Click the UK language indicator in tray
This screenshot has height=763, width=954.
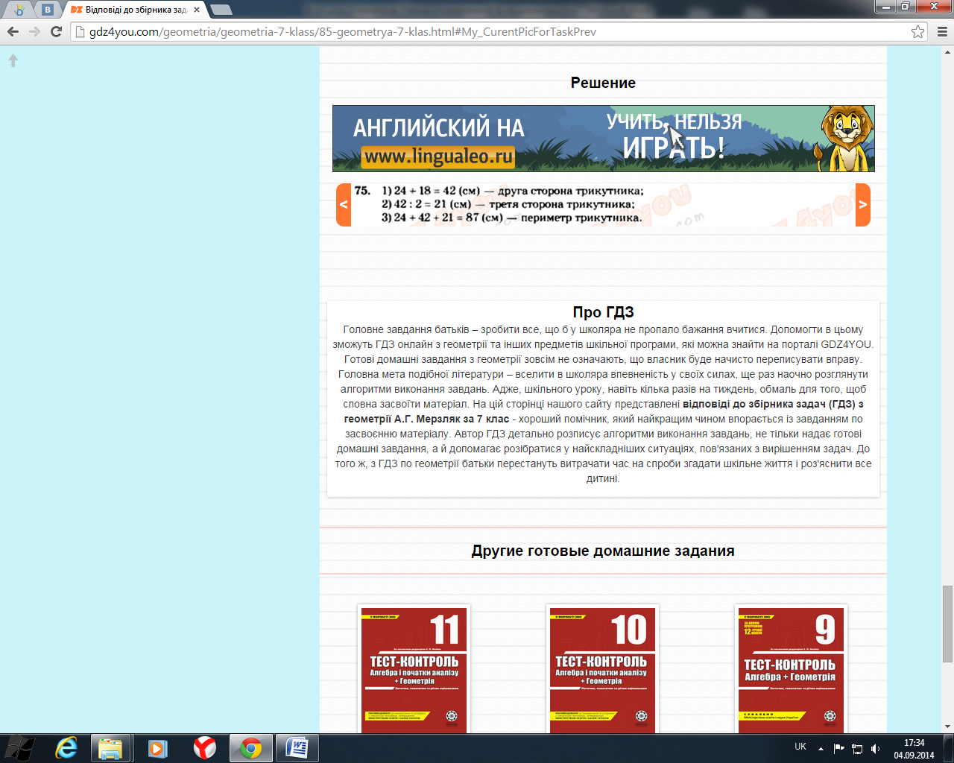click(x=800, y=747)
